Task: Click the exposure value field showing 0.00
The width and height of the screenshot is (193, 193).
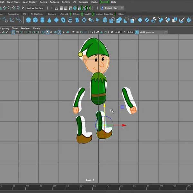Action: [x=118, y=32]
